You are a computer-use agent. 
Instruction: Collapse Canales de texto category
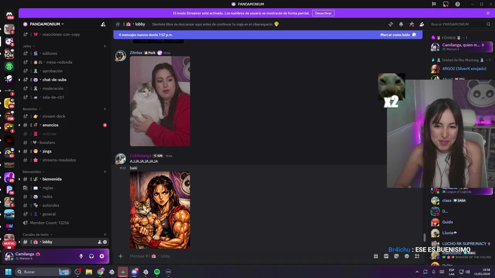tap(38, 234)
